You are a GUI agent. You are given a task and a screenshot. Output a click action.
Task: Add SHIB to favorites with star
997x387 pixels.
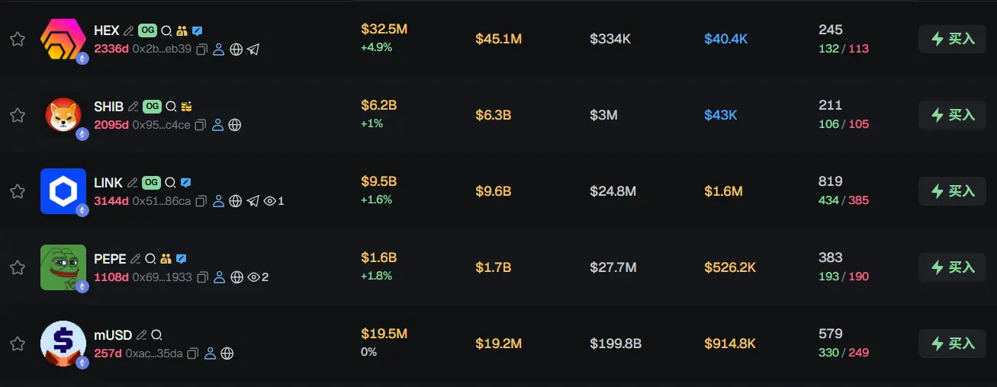17,115
